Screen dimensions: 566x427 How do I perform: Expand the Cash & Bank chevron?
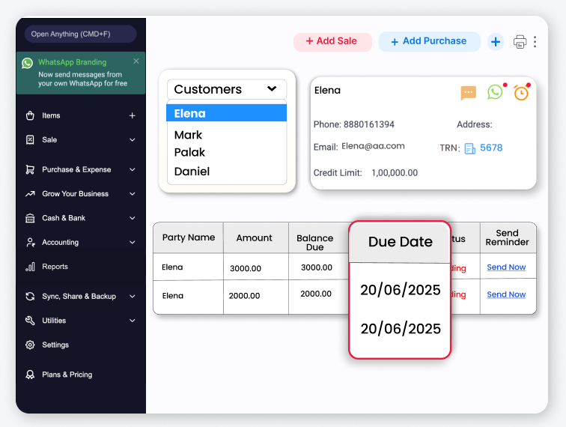tap(133, 218)
